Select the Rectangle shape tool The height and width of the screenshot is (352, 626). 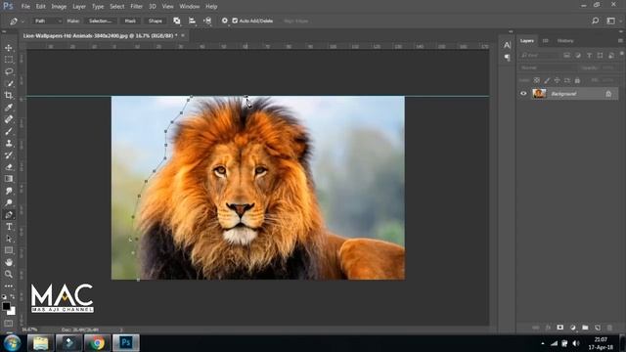pos(9,250)
